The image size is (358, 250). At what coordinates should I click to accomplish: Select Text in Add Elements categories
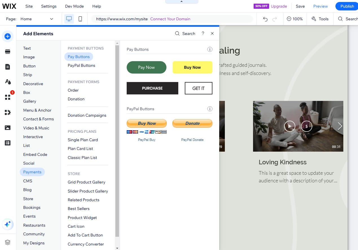(27, 48)
